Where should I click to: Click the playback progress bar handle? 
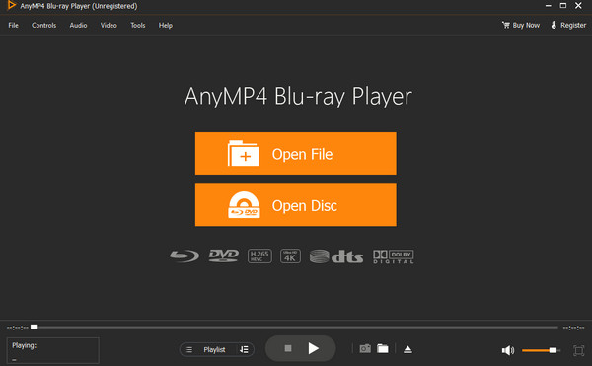coord(34,328)
